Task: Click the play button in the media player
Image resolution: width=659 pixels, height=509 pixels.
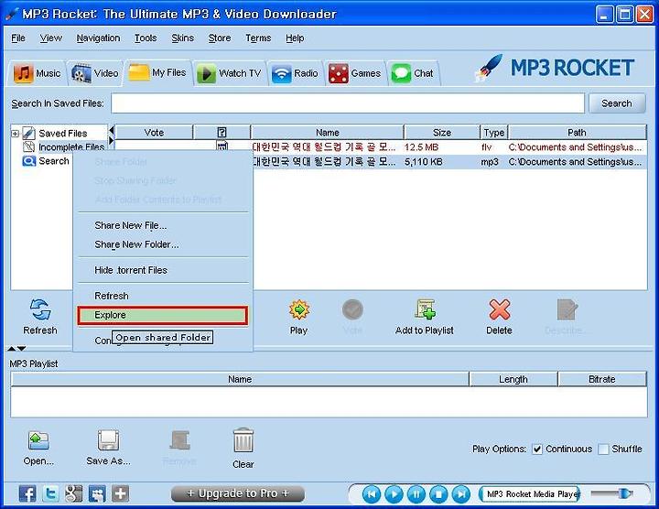Action: (x=394, y=494)
